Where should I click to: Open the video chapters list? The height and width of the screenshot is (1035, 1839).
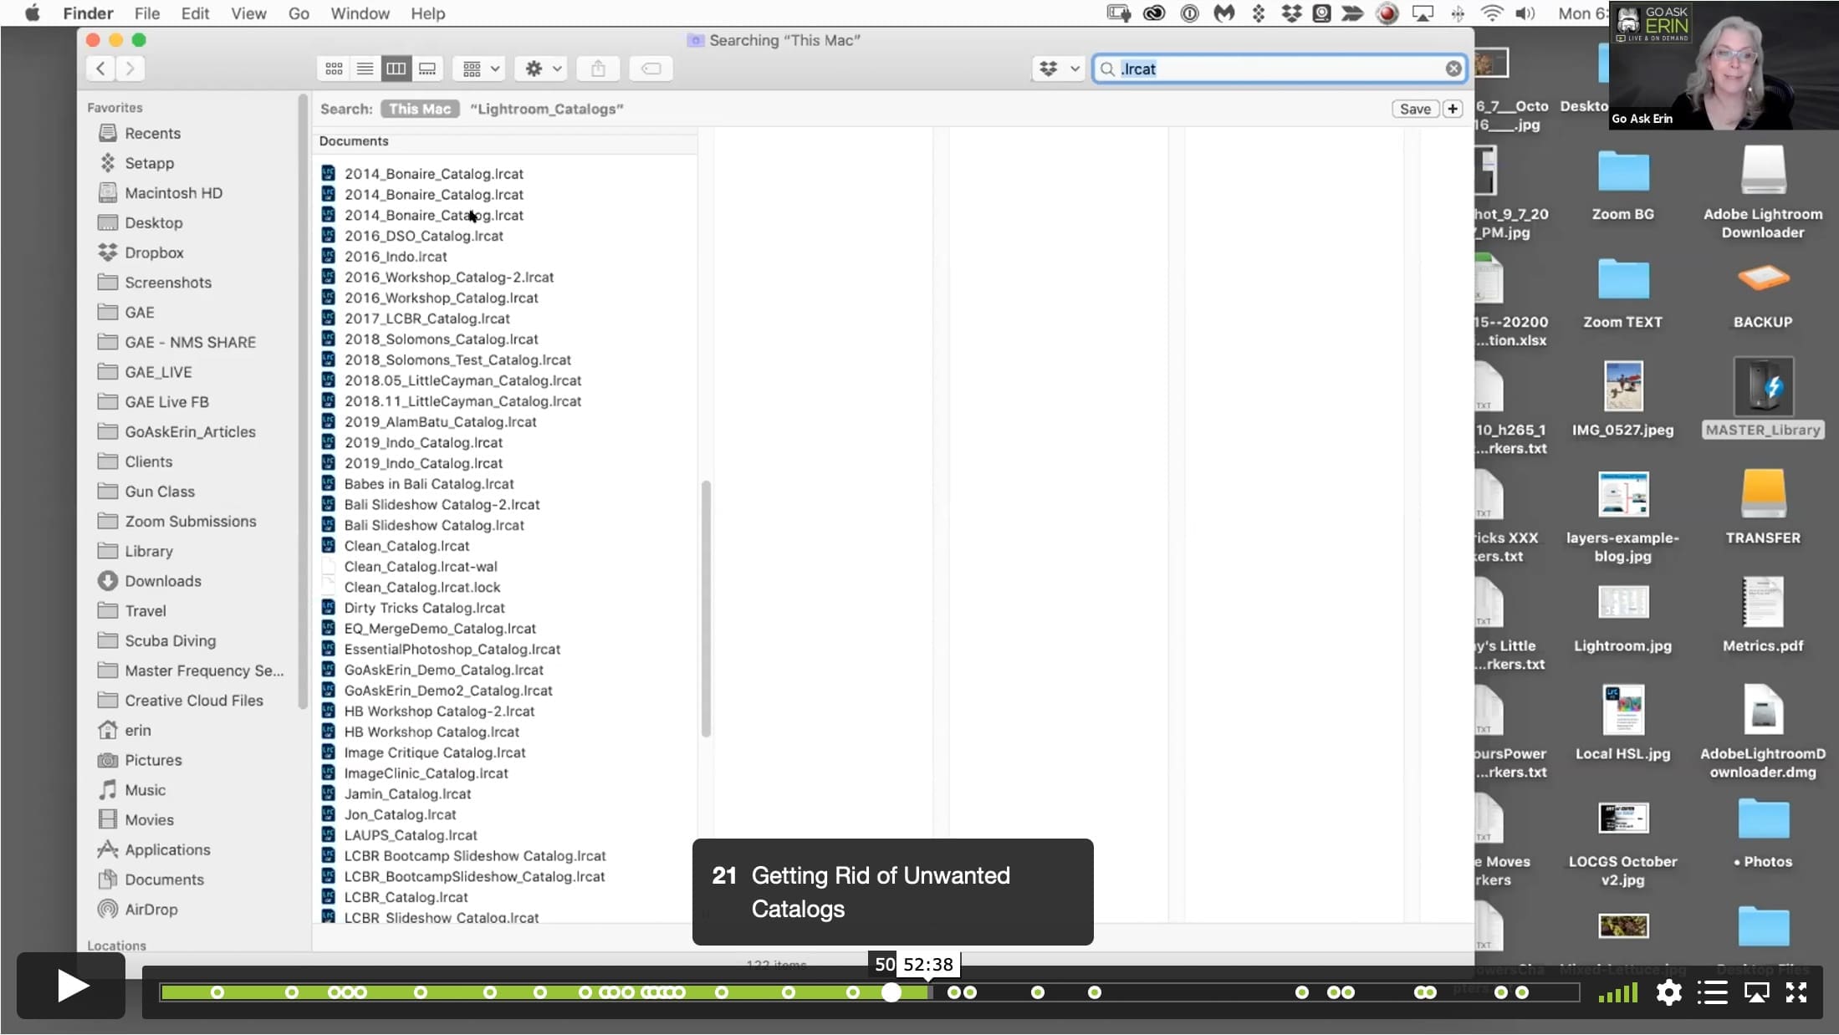(x=1712, y=992)
